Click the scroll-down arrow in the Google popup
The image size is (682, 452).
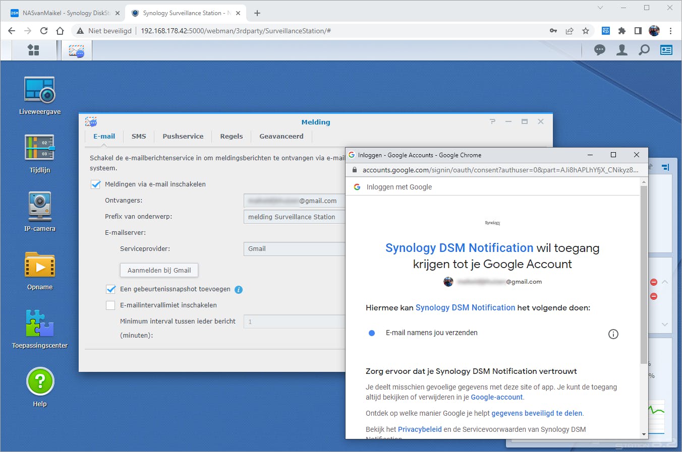point(644,434)
